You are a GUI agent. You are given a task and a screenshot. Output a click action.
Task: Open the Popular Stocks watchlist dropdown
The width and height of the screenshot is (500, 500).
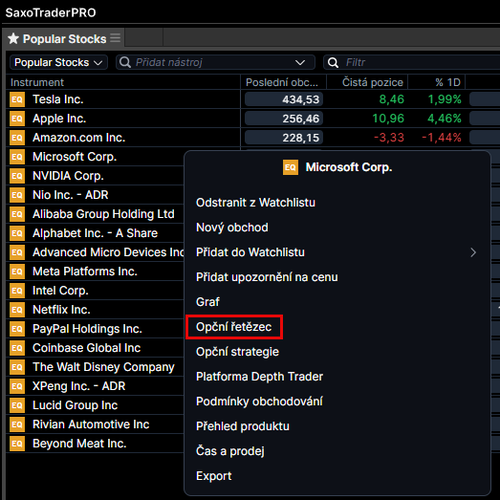point(58,62)
